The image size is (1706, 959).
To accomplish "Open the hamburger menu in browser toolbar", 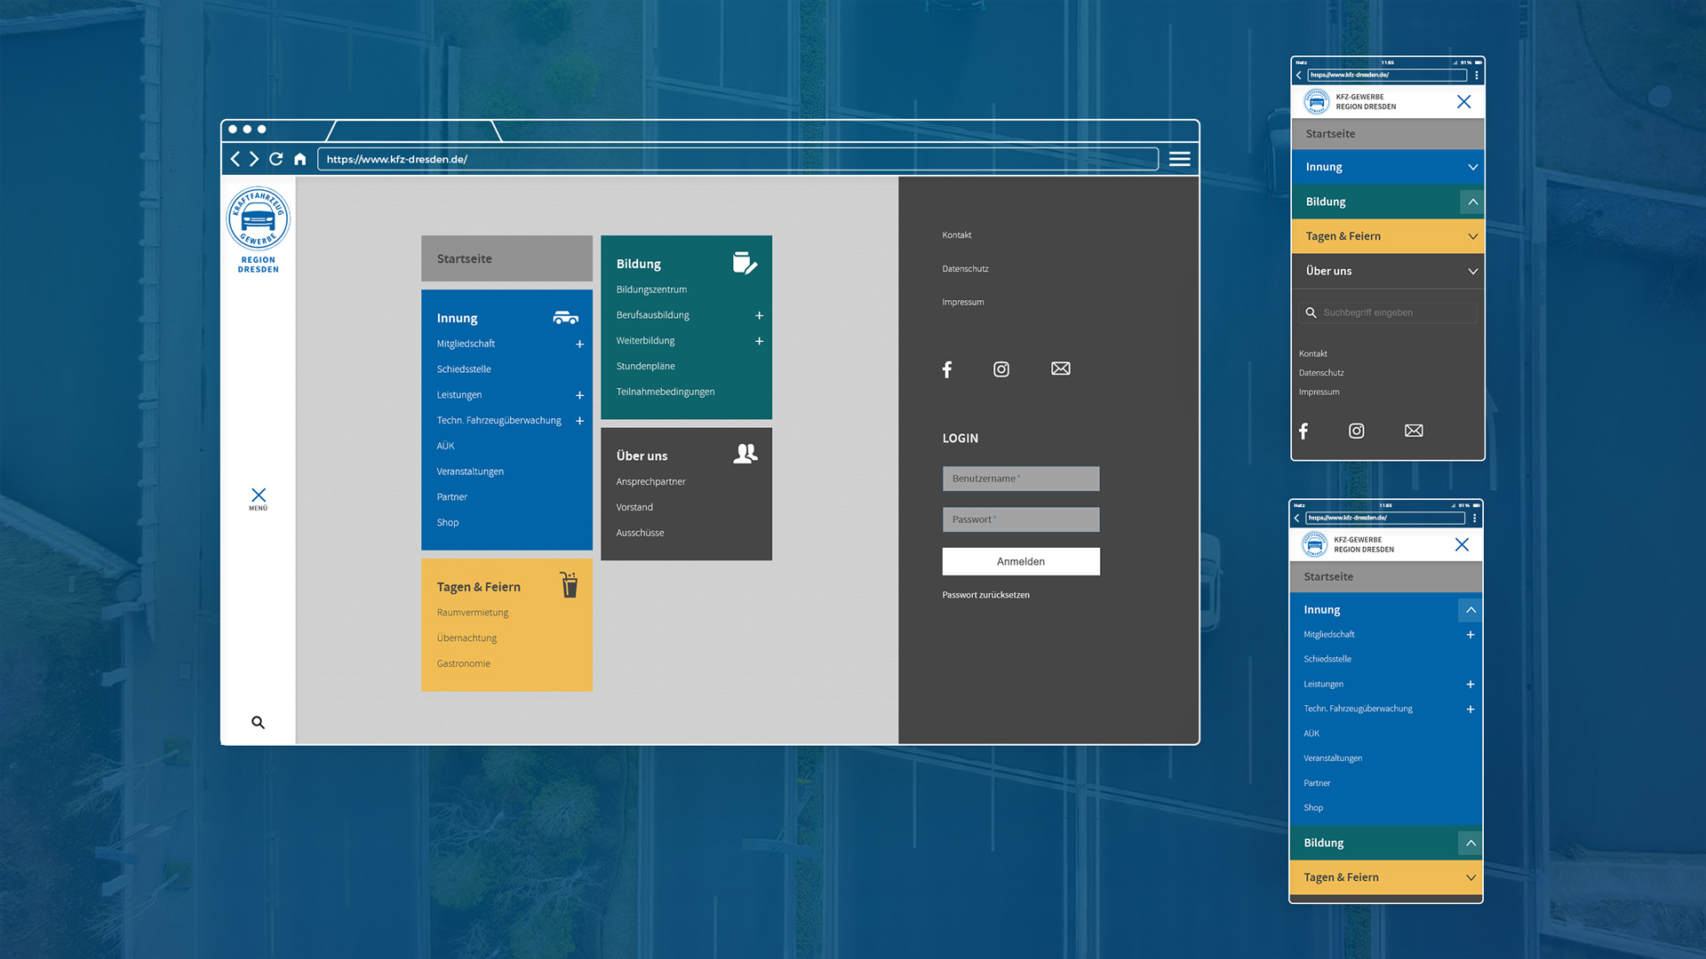I will tap(1179, 159).
